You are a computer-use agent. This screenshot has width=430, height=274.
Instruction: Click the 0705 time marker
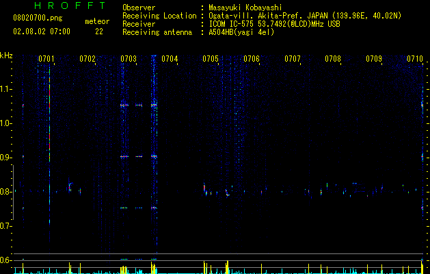click(x=211, y=59)
